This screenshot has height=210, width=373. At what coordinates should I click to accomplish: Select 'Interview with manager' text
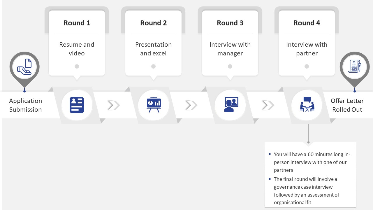tap(230, 49)
